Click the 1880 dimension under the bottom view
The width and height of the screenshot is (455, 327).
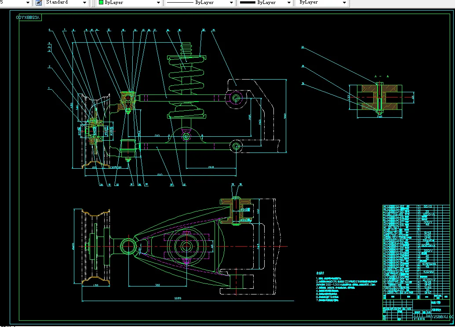tap(178, 298)
